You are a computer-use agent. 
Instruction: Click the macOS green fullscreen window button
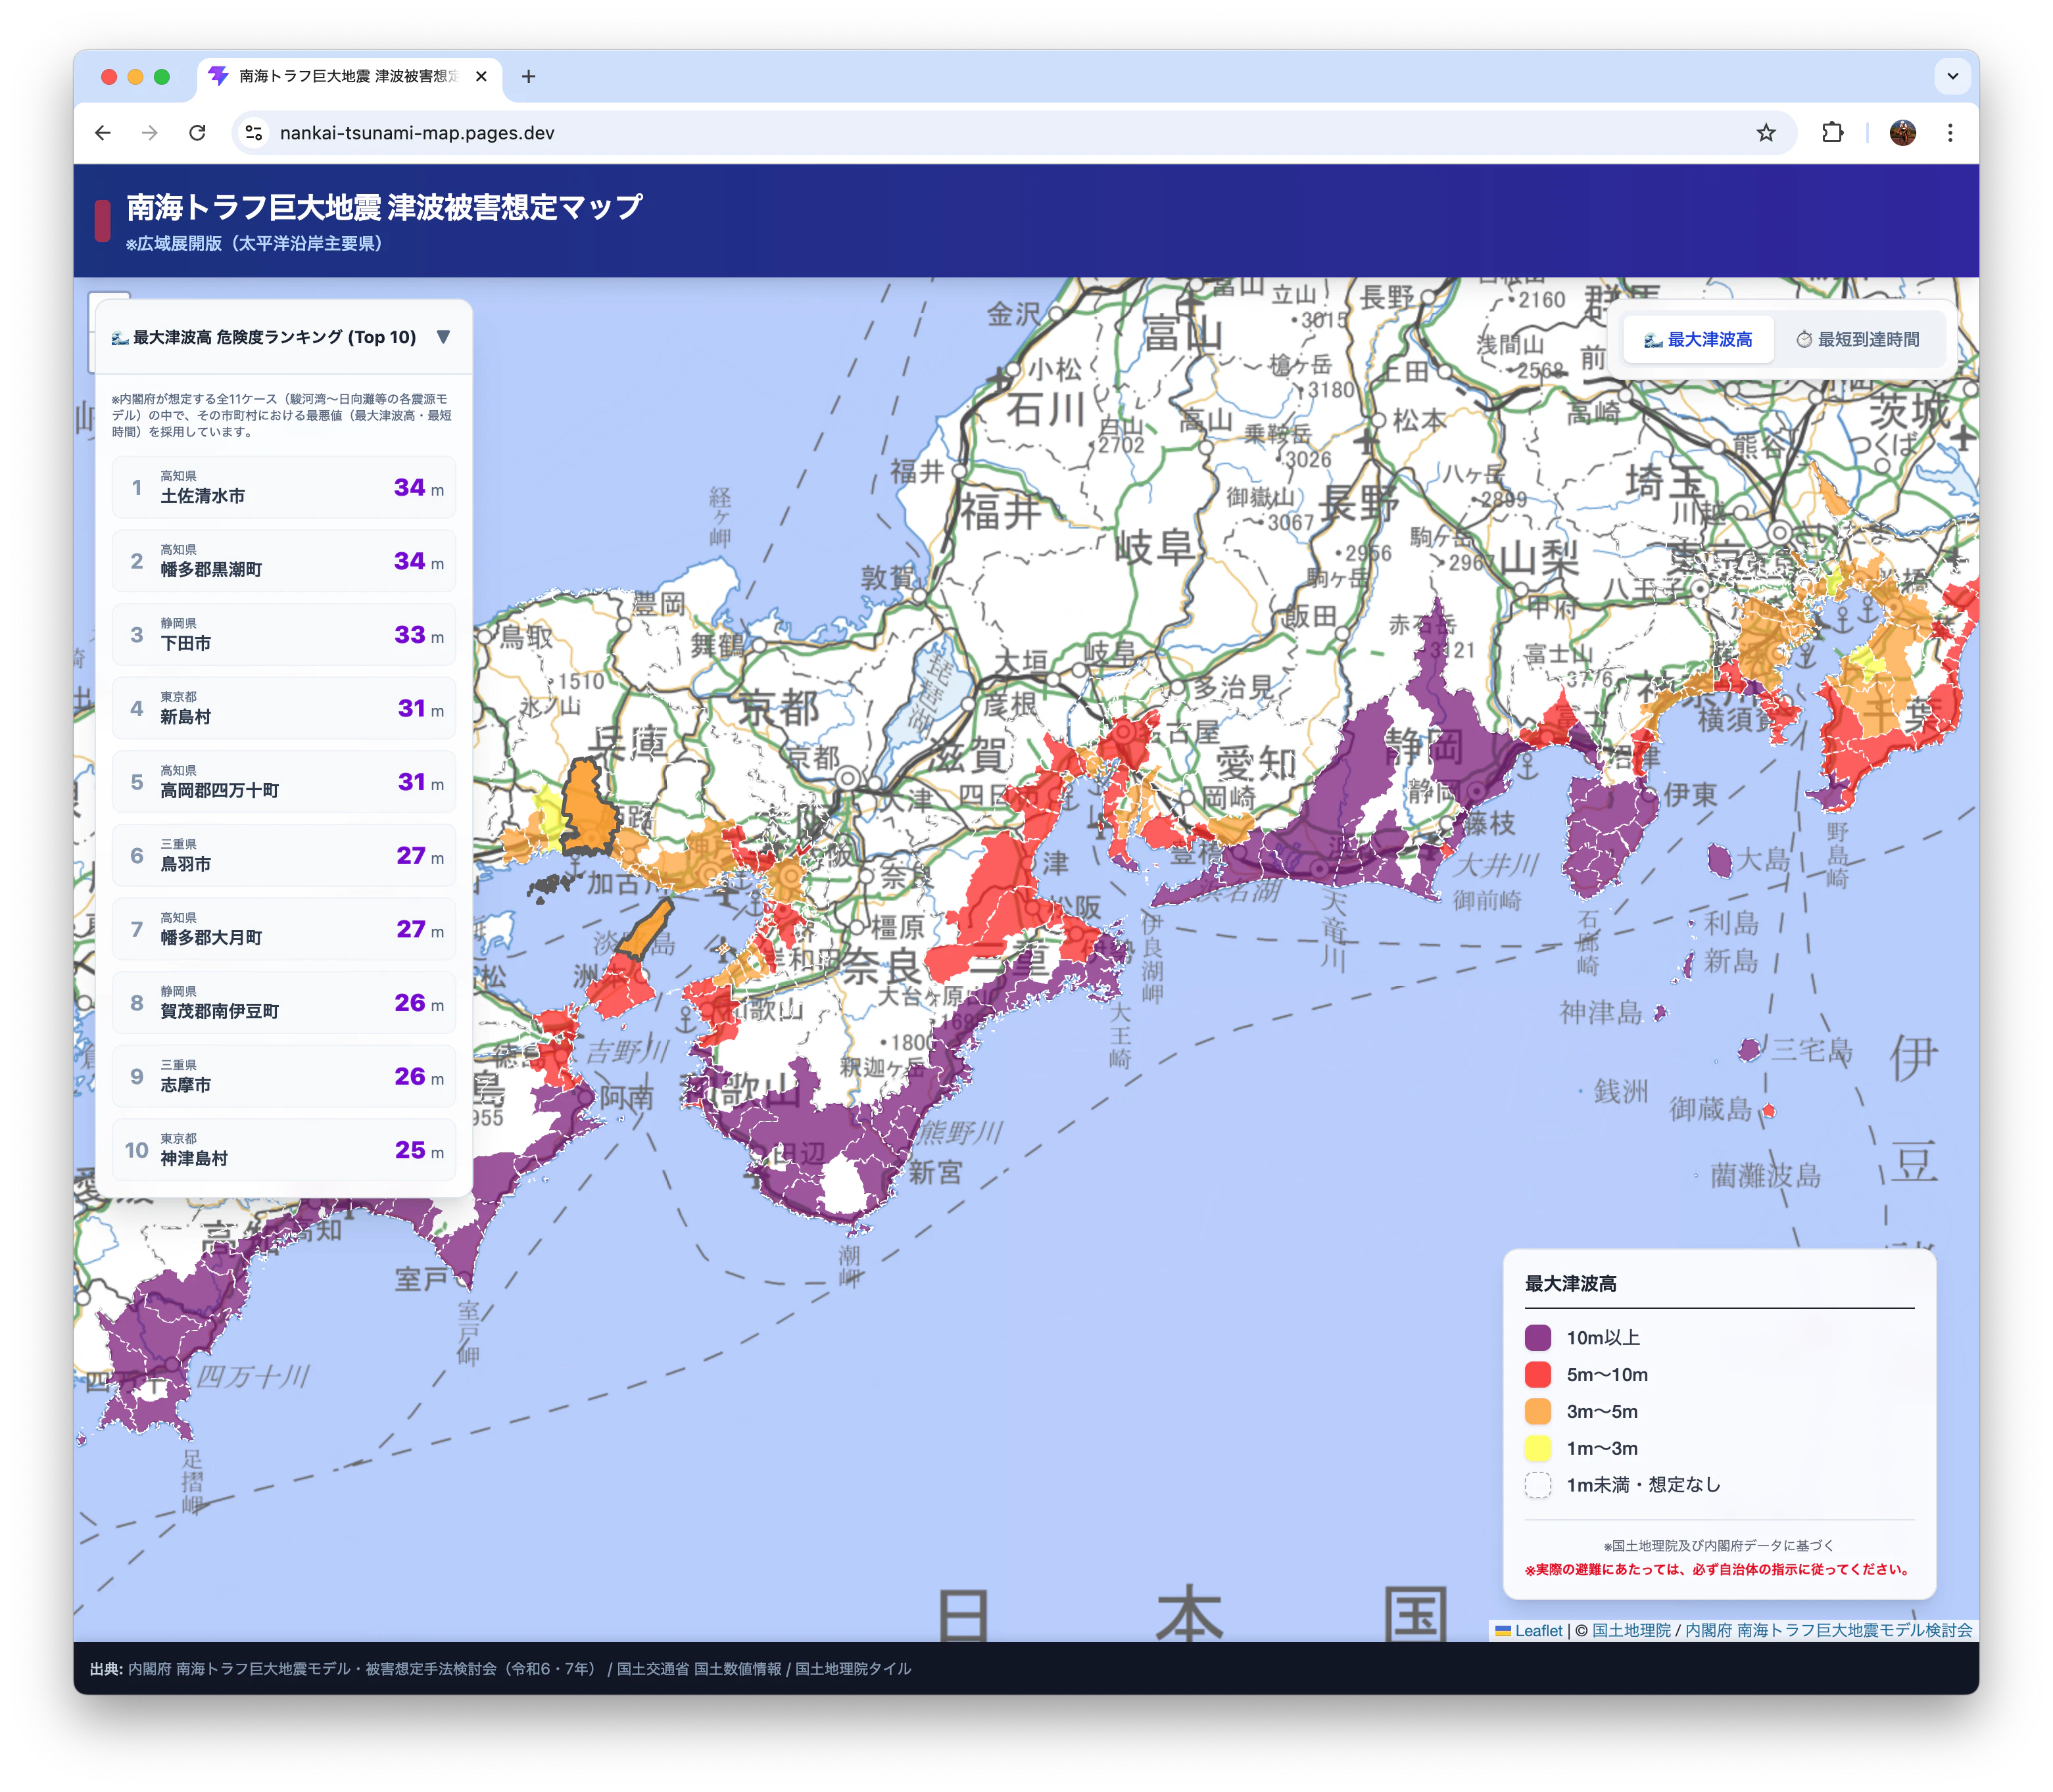pyautogui.click(x=162, y=77)
